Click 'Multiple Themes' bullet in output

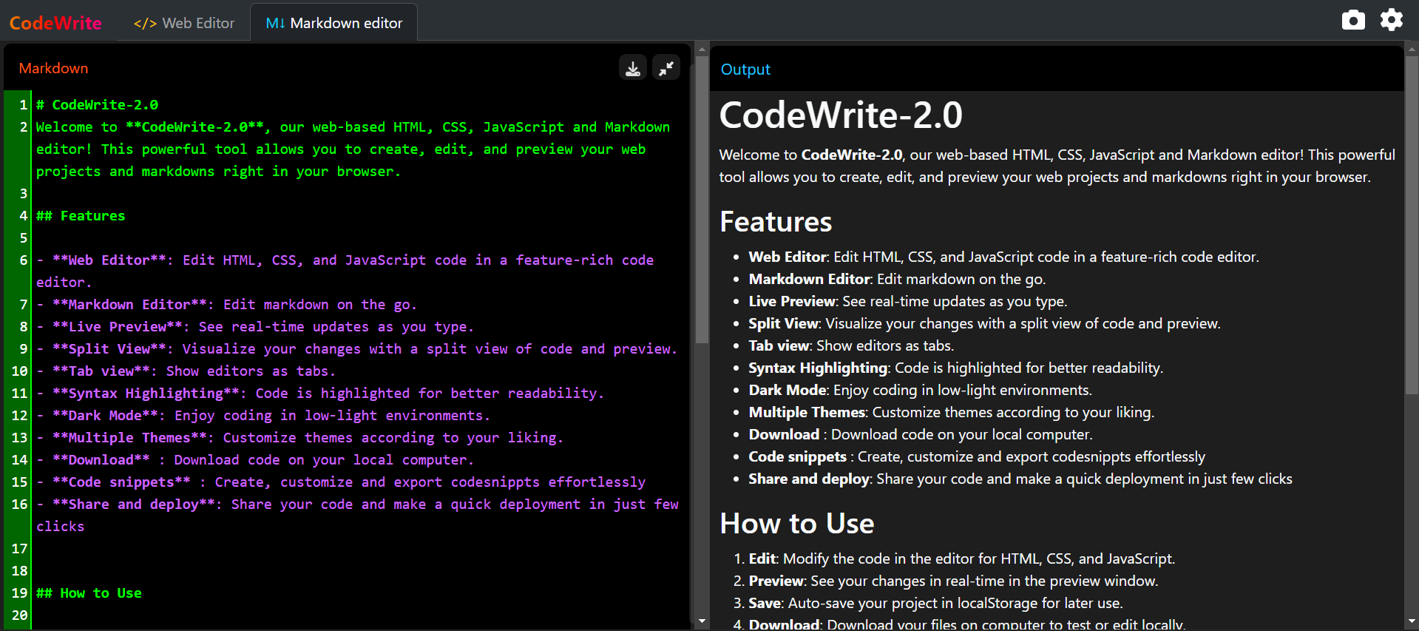tap(951, 412)
